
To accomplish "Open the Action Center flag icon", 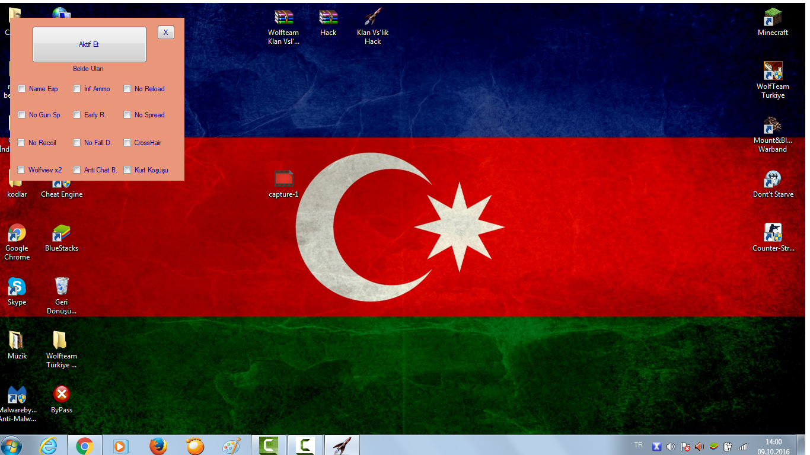I will pos(685,447).
